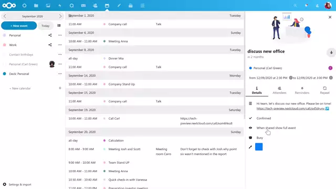Viewport: 336px width, 189px height.
Task: Pick the blue event color swatch
Action: pyautogui.click(x=259, y=147)
